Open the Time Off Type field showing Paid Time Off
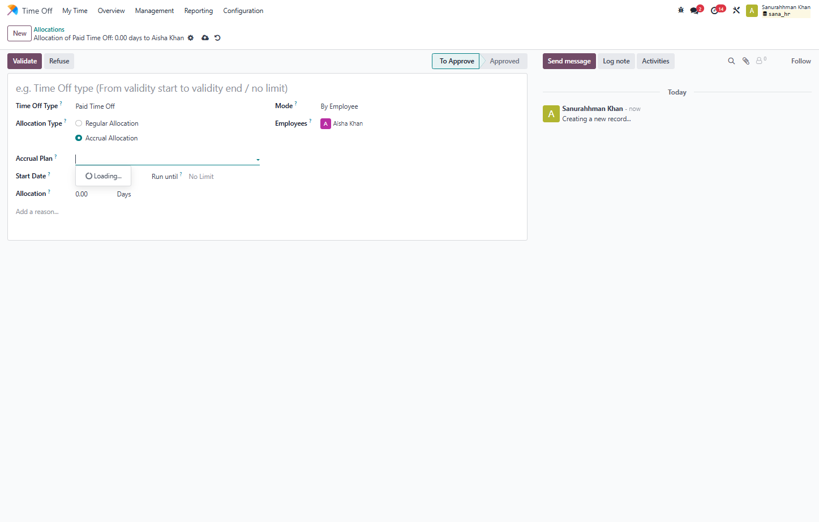 [168, 106]
